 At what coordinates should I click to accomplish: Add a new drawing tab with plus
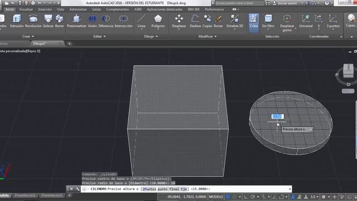point(69,44)
